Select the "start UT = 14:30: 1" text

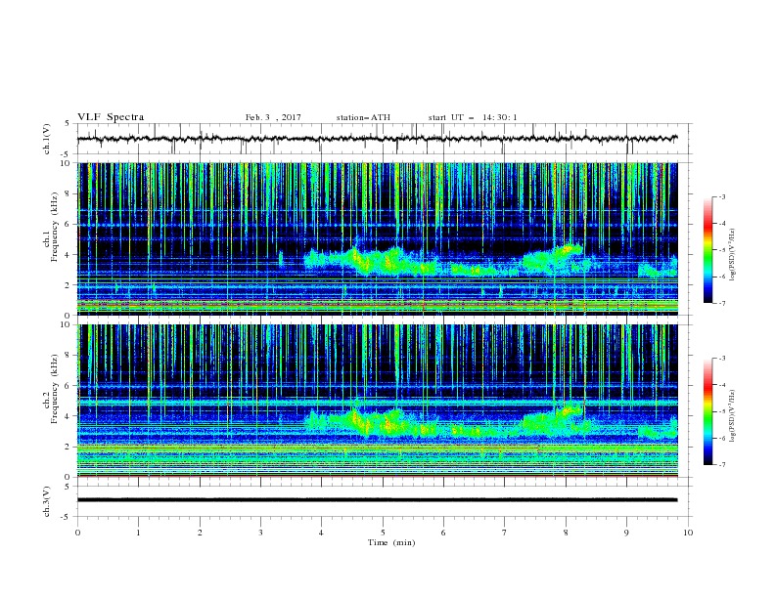coord(473,117)
